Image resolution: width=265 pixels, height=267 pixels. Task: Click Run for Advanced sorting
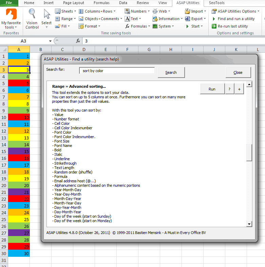pos(212,89)
